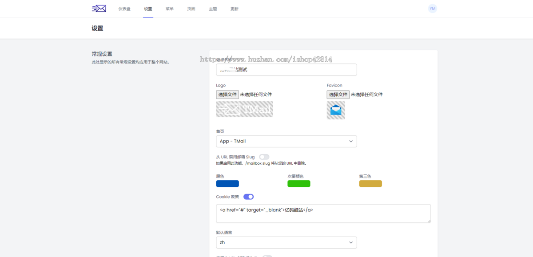The width and height of the screenshot is (533, 257).
Task: Click the 设置 page title
Action: click(97, 28)
